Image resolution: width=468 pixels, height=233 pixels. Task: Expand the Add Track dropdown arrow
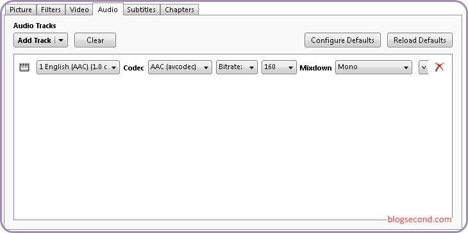[61, 40]
